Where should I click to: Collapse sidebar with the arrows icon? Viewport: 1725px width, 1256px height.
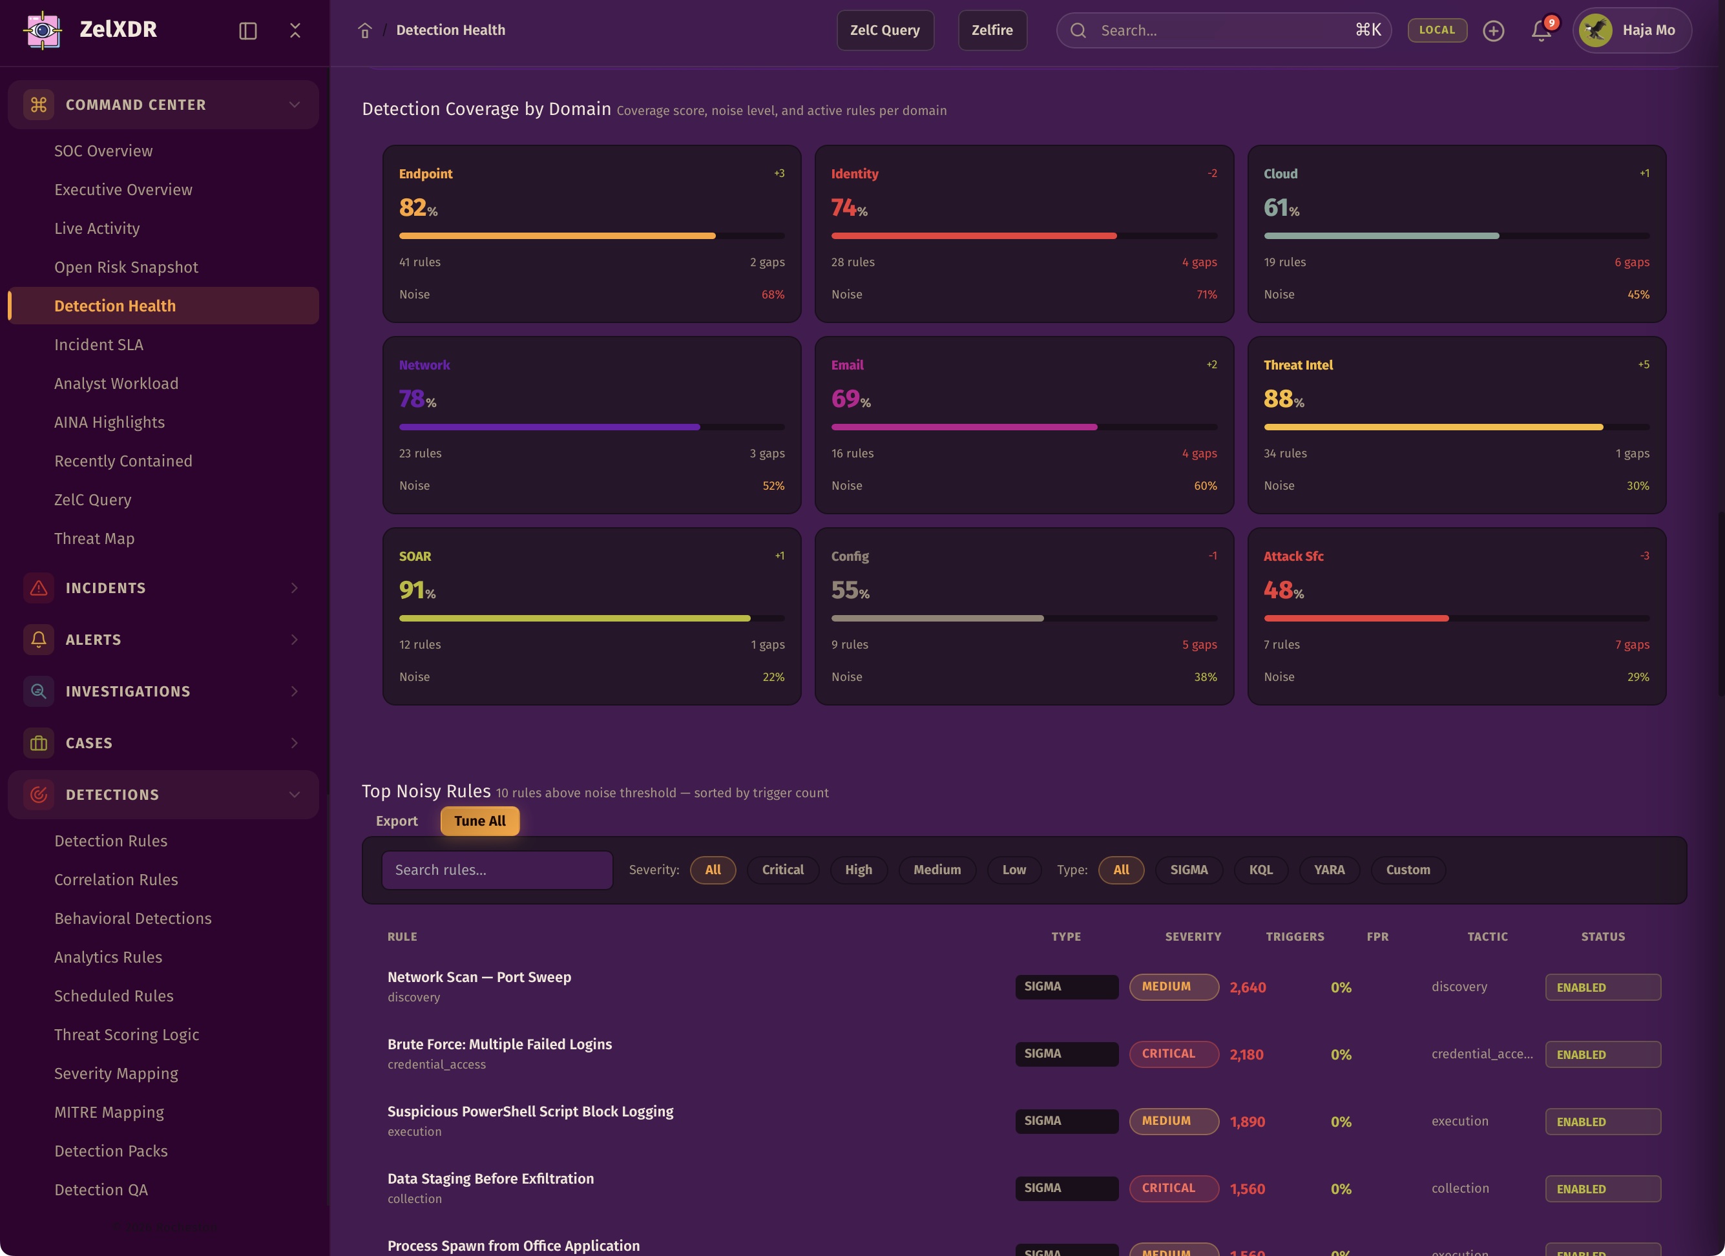(295, 30)
